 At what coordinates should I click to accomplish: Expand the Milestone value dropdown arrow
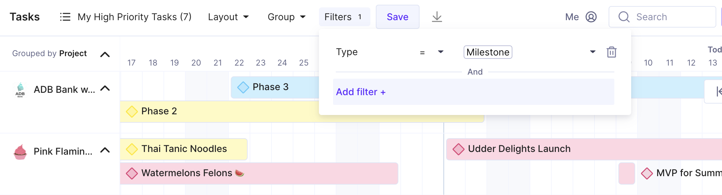click(x=593, y=52)
